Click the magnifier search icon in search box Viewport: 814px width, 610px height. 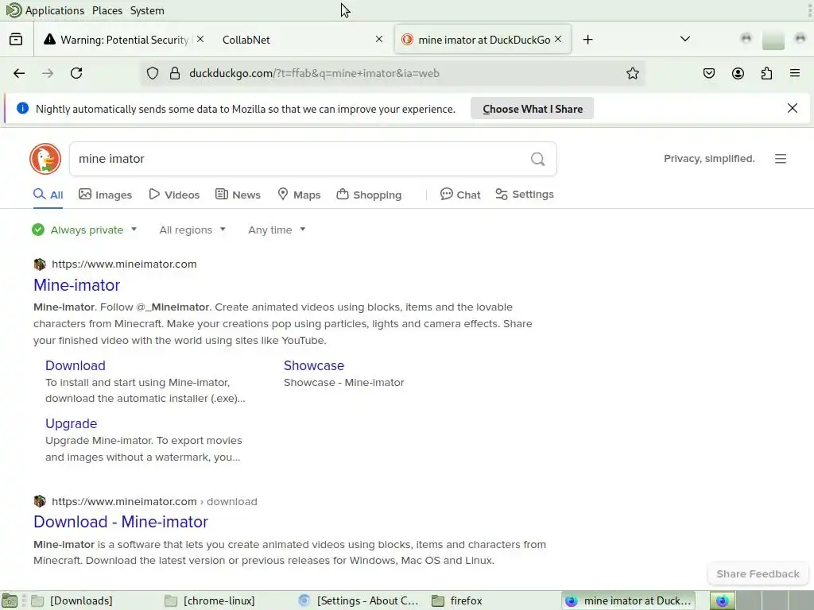[538, 159]
